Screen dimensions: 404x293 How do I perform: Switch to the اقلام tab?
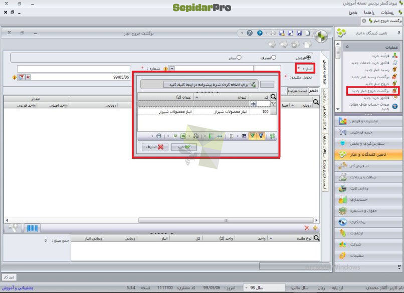[314, 91]
